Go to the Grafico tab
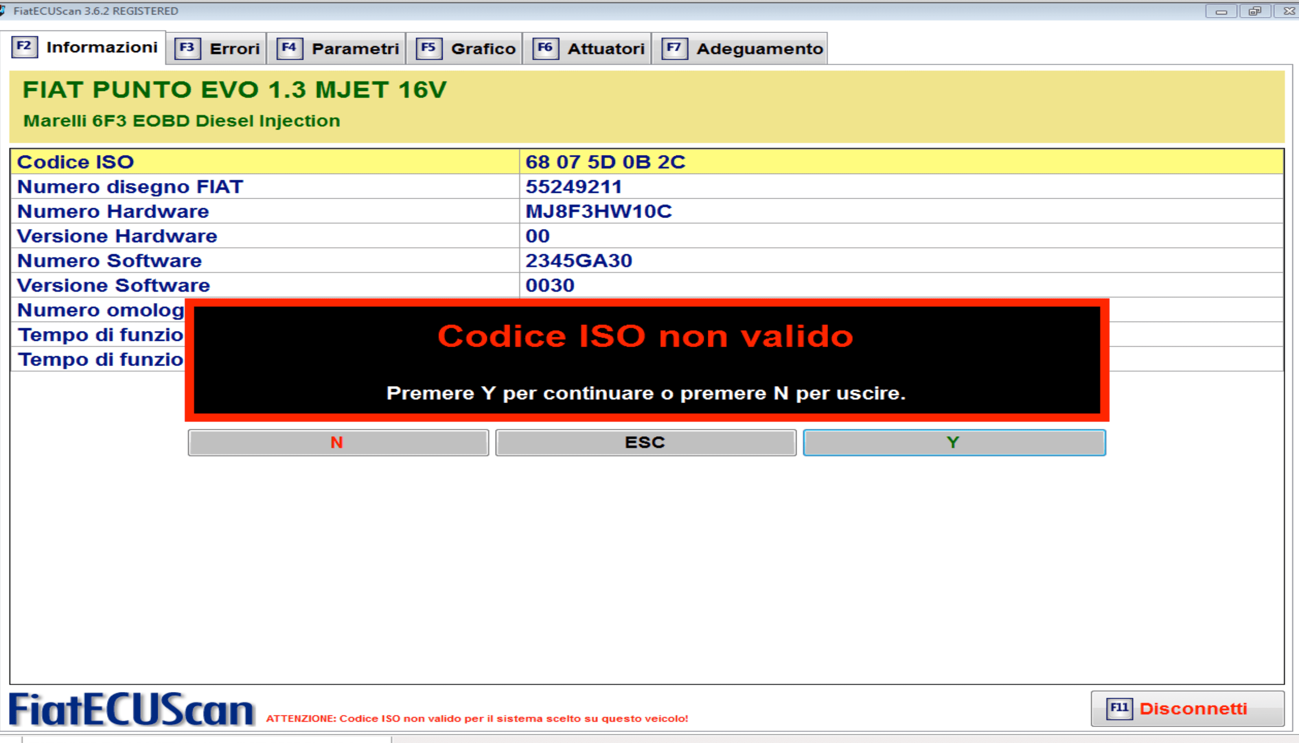 coord(483,49)
